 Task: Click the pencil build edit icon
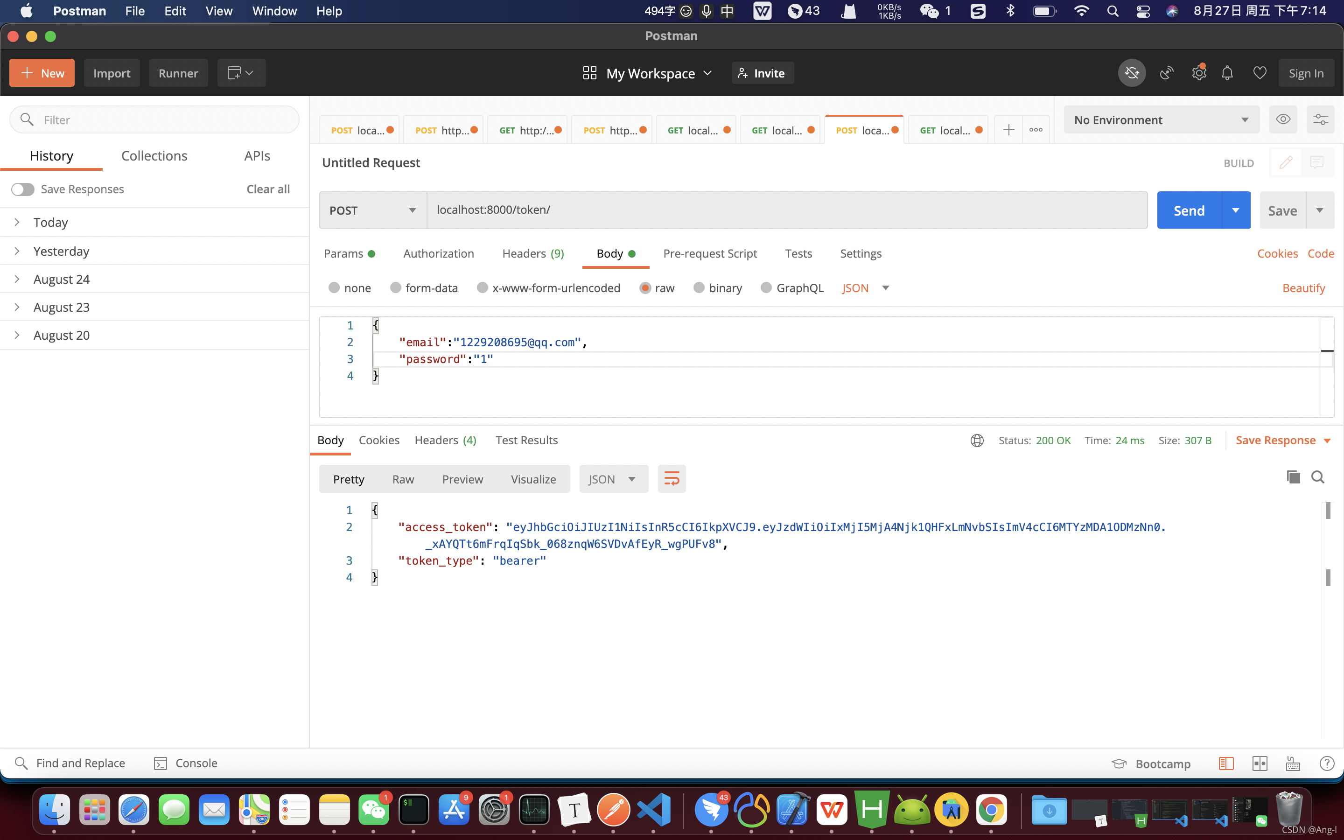[1286, 163]
